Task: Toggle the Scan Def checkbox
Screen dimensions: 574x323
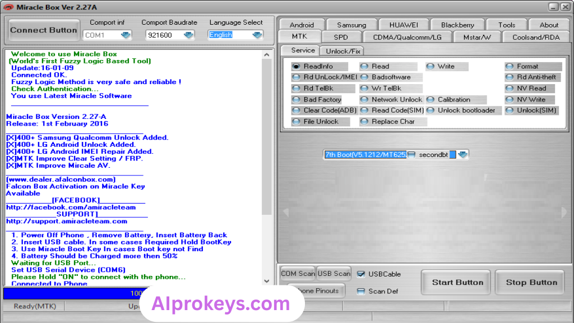Action: 361,291
